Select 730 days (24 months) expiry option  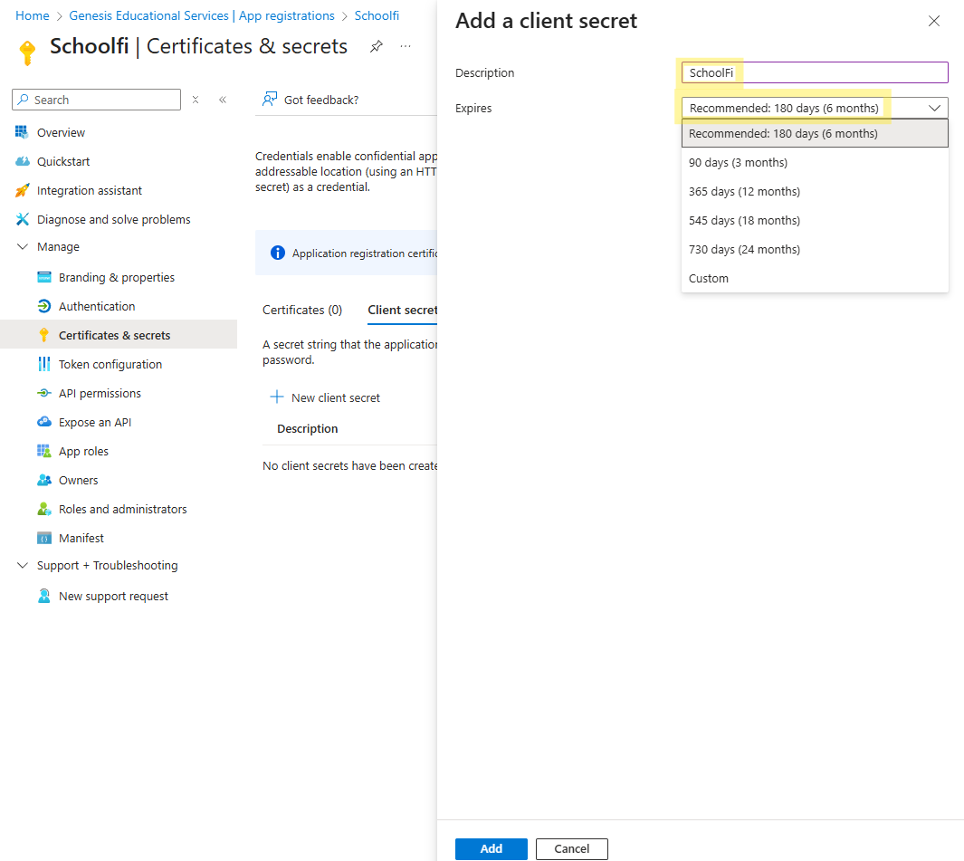pyautogui.click(x=815, y=249)
